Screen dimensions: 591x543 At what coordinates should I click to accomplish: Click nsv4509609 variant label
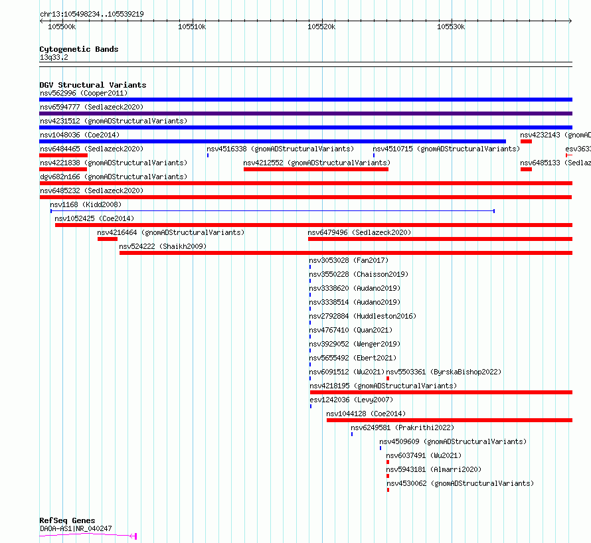[x=453, y=441]
